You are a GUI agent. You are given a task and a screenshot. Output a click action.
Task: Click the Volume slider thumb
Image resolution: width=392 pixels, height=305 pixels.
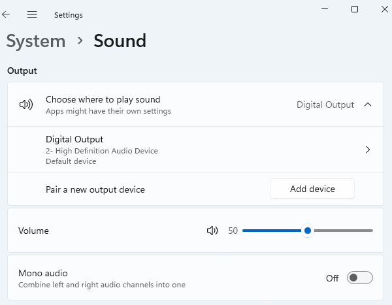click(307, 231)
